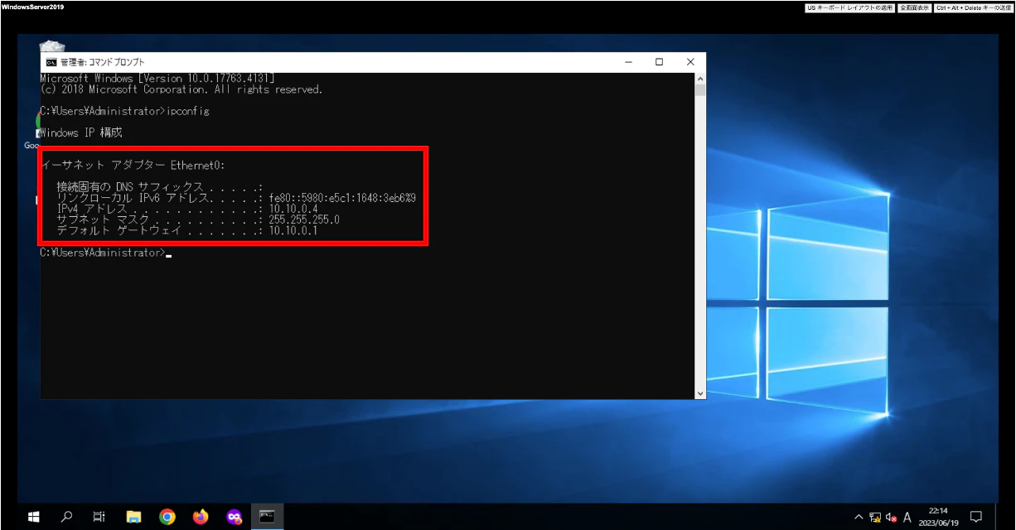Select the Command Prompt taskbar button
Viewport: 1016px width, 530px height.
pyautogui.click(x=267, y=517)
